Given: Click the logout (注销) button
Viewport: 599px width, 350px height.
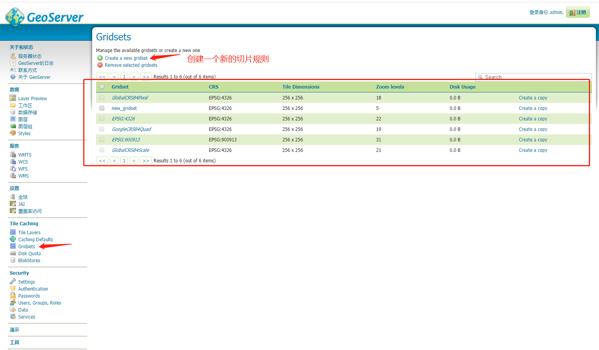Looking at the screenshot, I should pos(578,12).
